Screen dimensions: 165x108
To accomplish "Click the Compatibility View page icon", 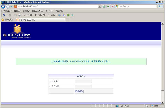I will [x=104, y=6].
